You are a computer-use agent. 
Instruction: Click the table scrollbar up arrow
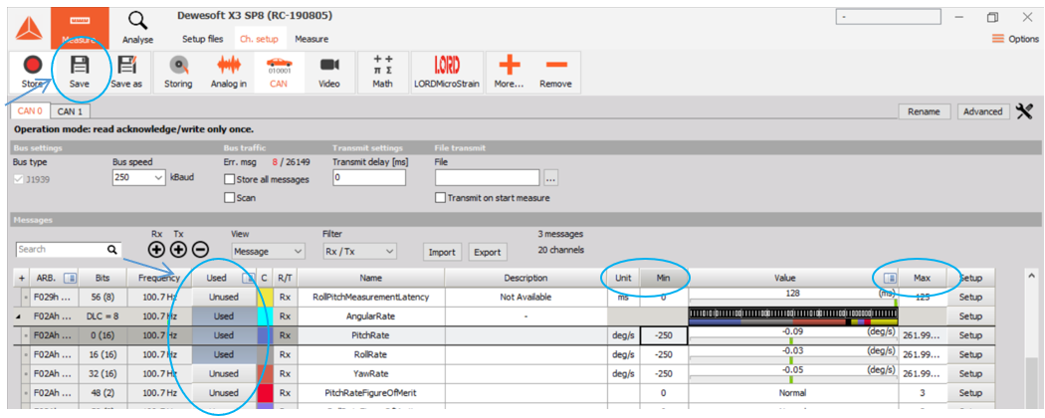1032,276
